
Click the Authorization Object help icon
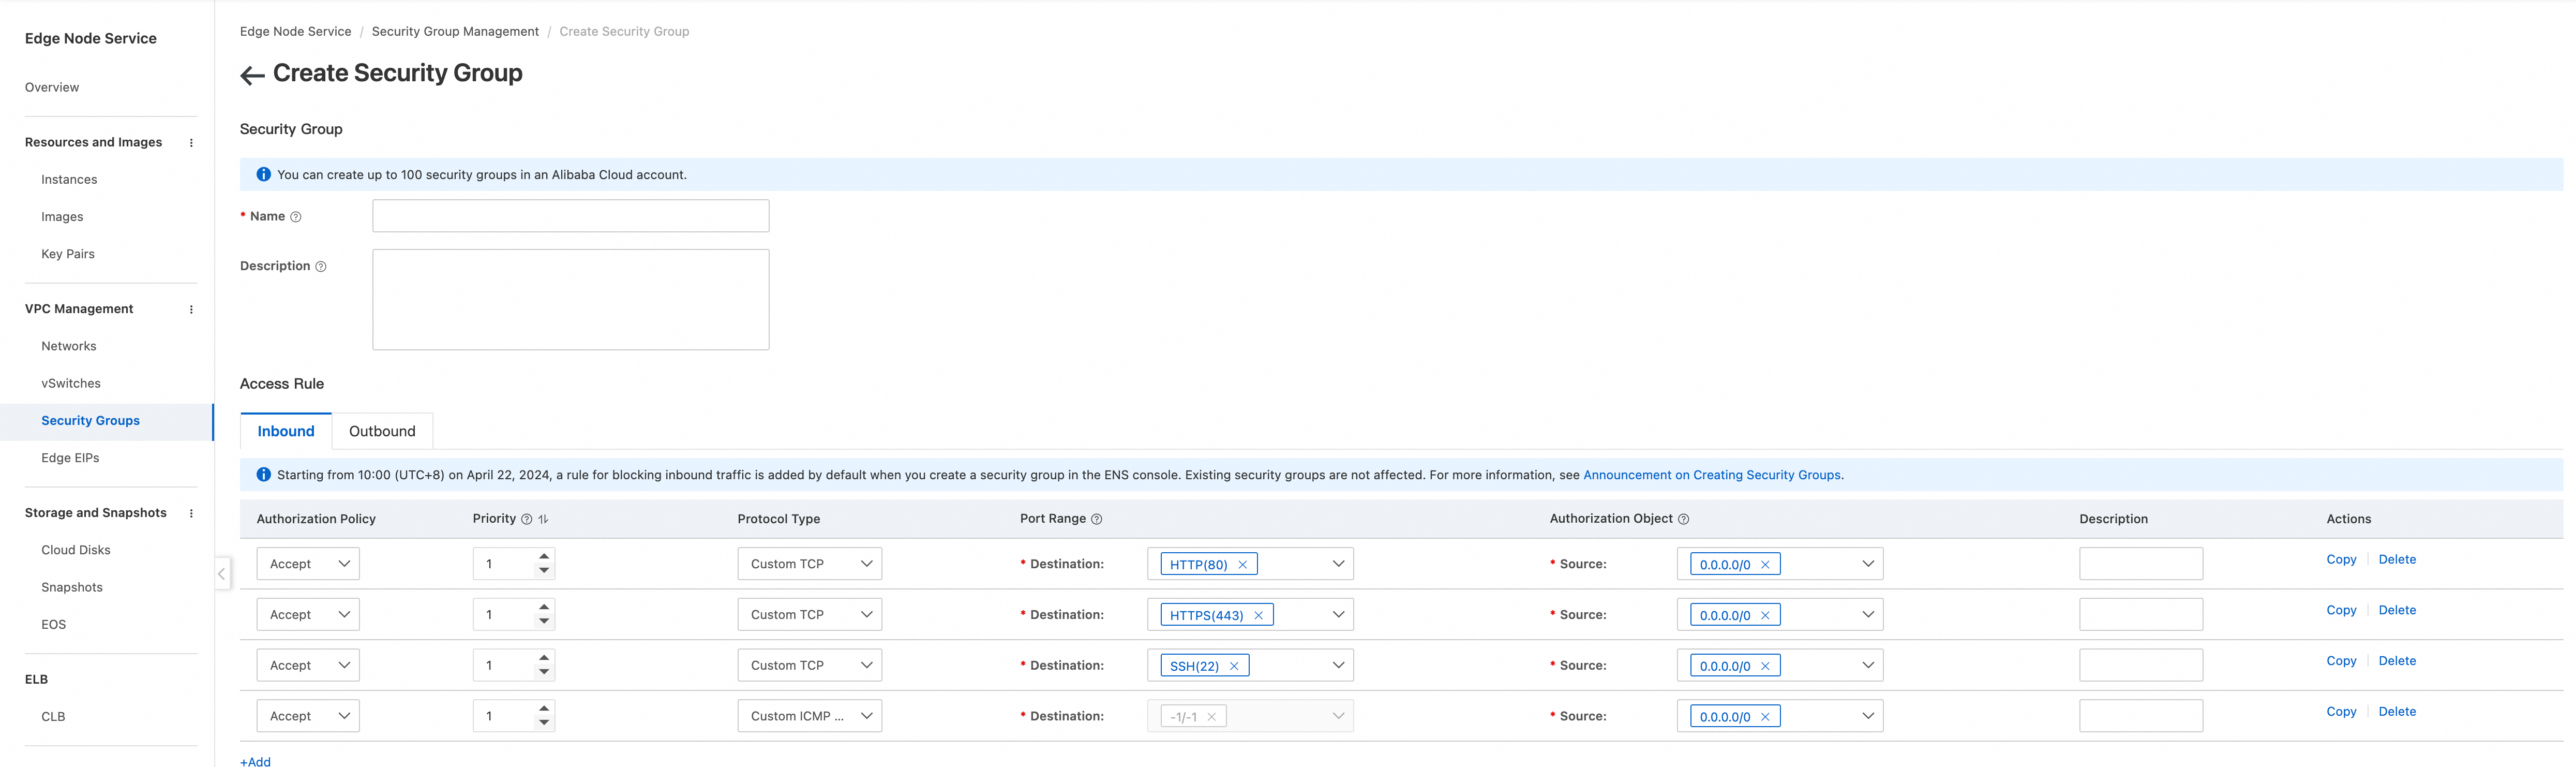coord(1683,519)
